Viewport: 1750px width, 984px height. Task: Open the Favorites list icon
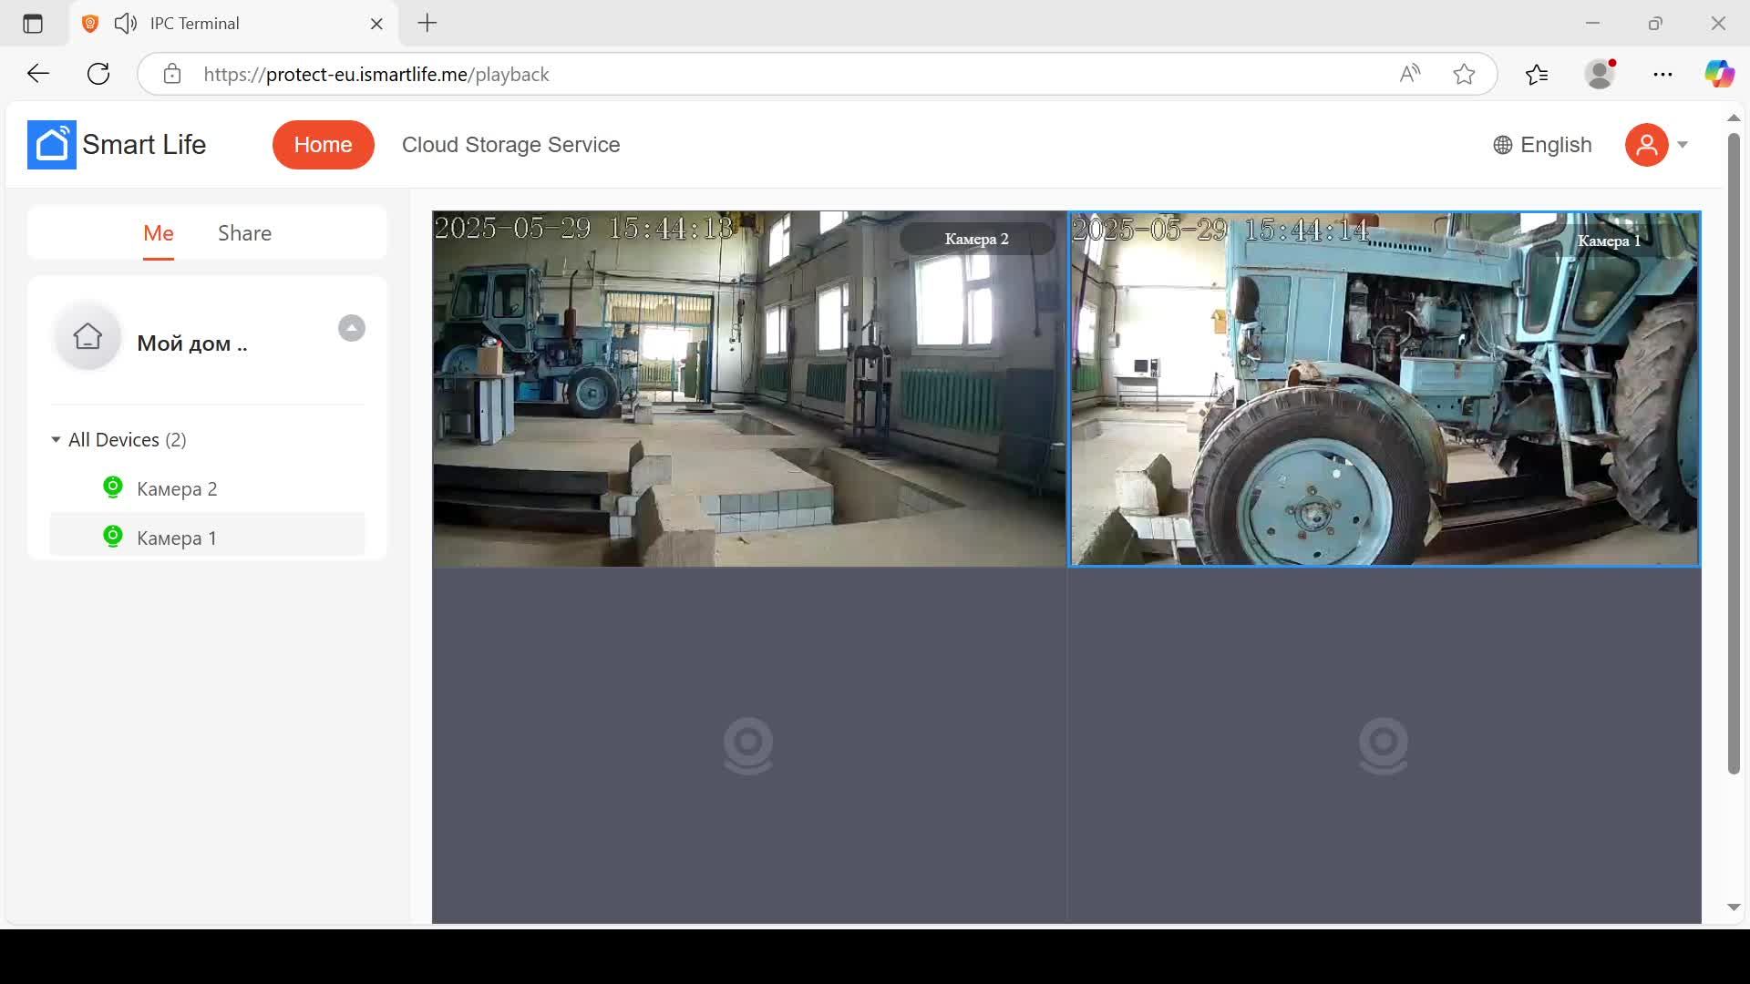coord(1537,74)
